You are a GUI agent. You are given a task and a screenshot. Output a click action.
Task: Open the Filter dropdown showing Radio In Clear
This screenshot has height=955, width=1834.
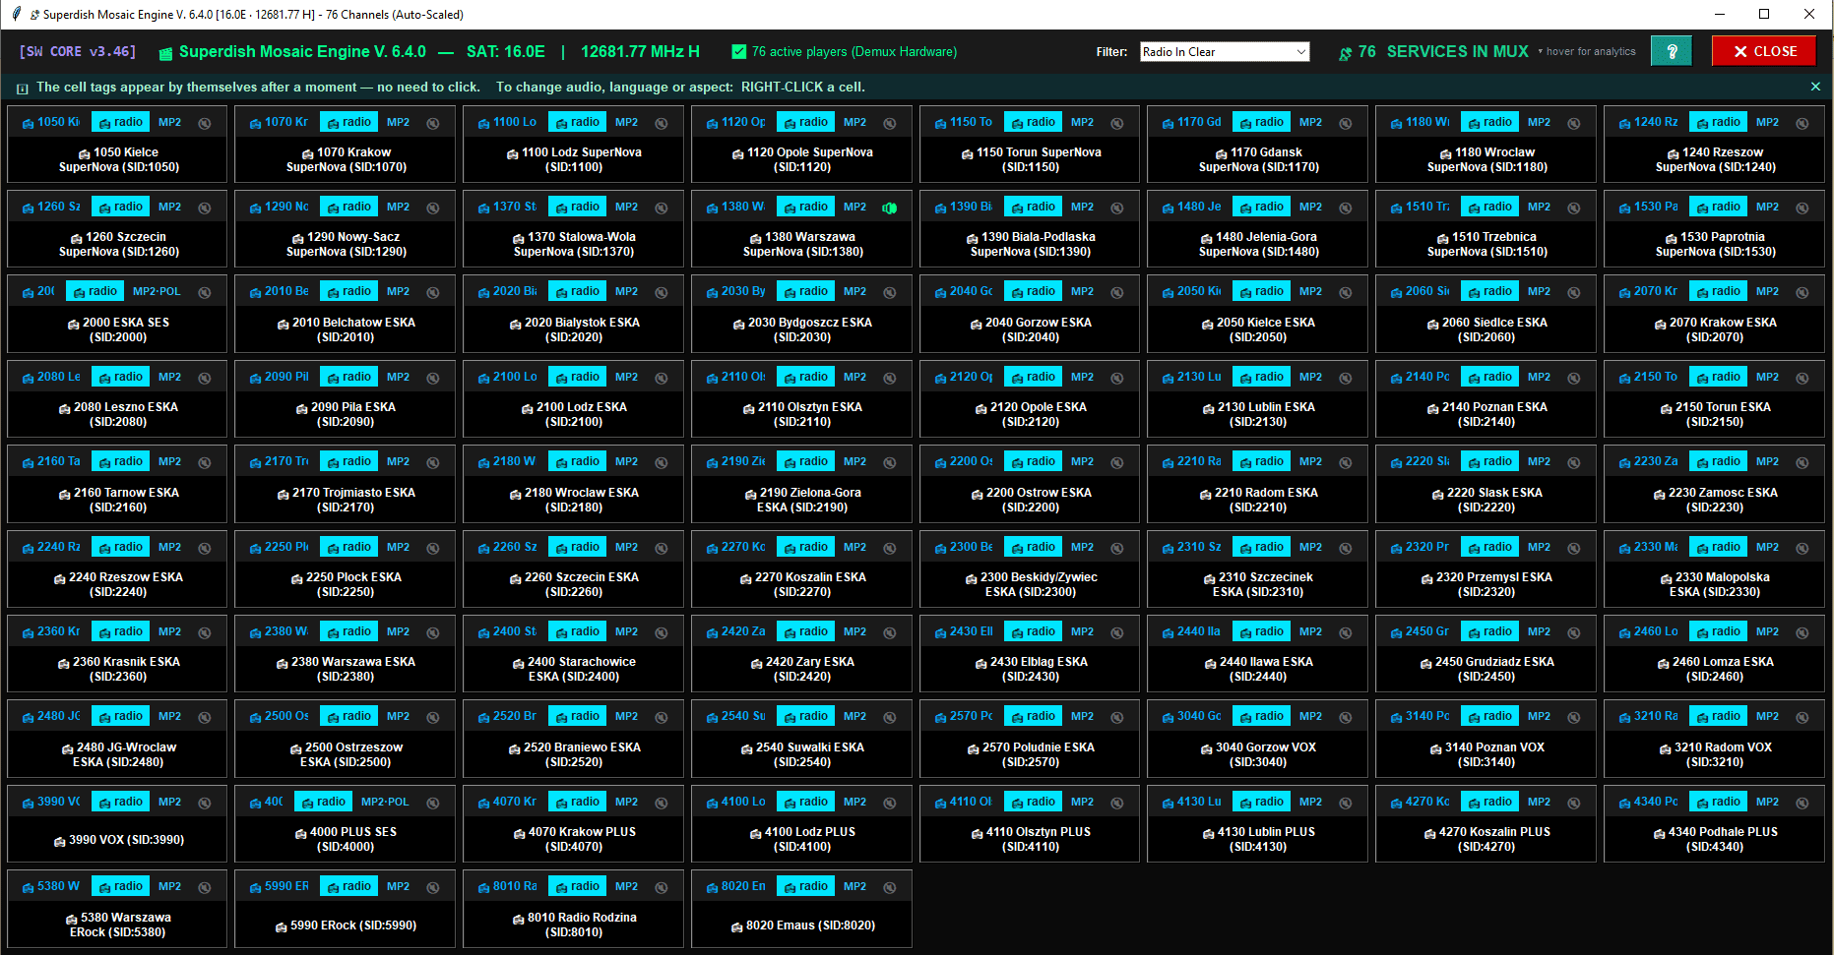(1225, 51)
